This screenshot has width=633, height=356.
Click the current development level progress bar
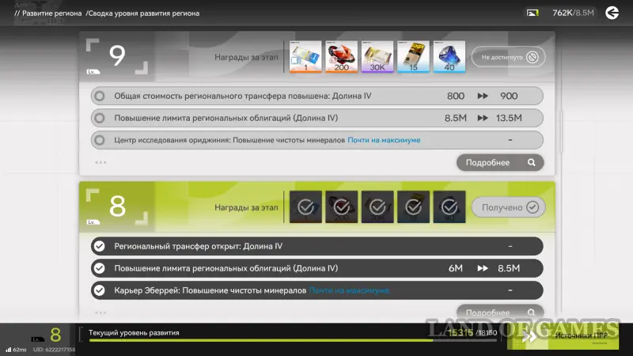tap(261, 340)
